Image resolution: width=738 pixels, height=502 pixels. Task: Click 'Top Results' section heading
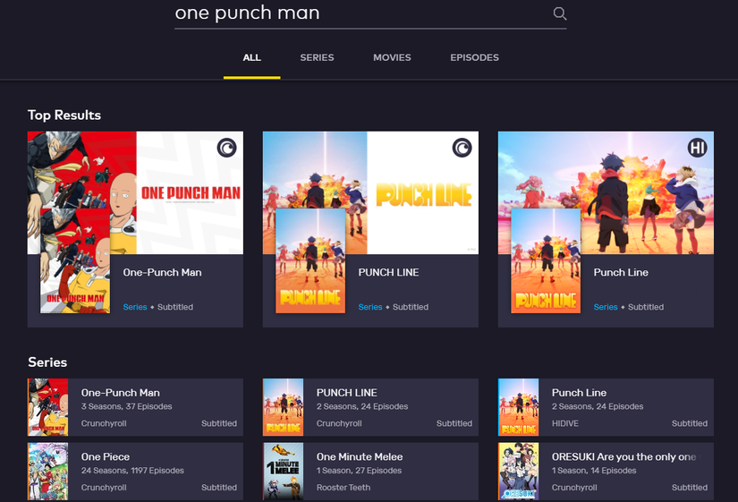pyautogui.click(x=64, y=115)
